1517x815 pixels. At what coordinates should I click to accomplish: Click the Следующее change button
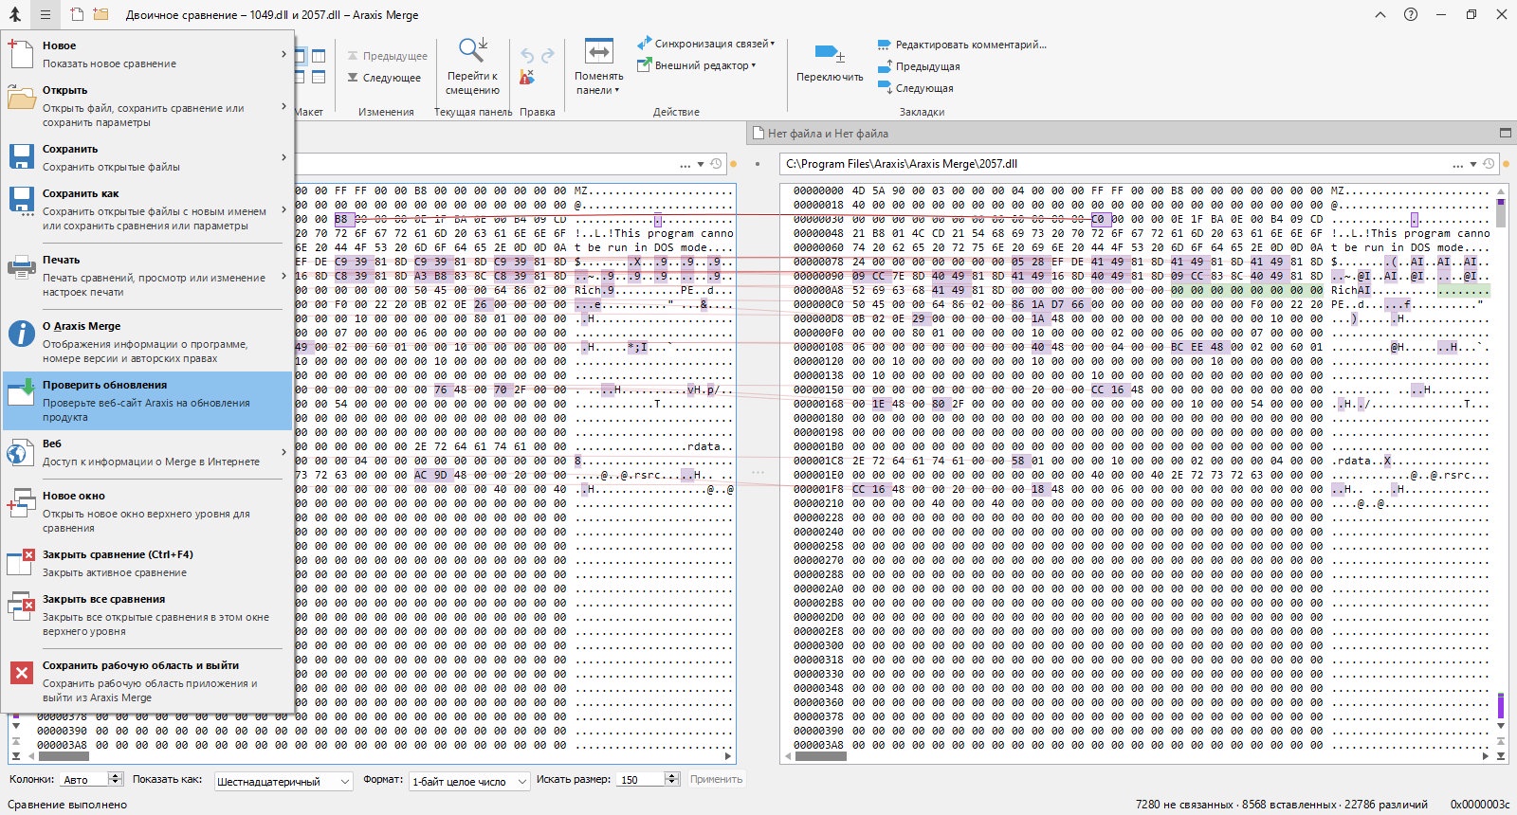(x=384, y=78)
